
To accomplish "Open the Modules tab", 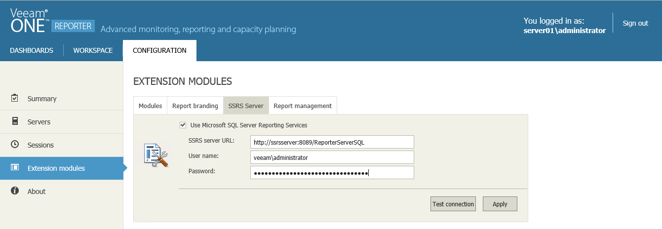I will click(150, 106).
